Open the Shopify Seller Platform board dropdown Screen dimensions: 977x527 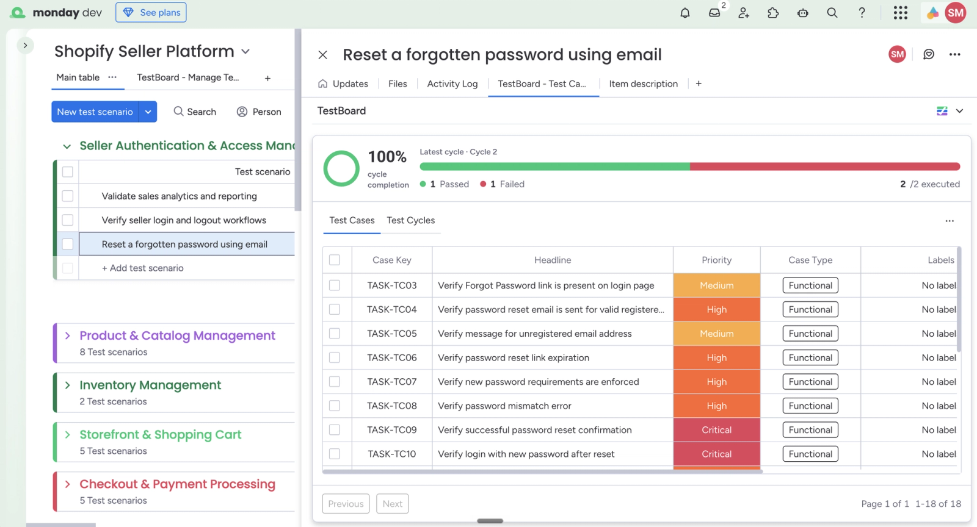(x=245, y=52)
